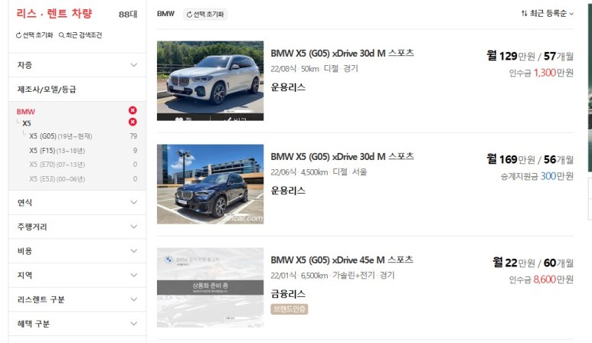Click 인수금 1,300만원 text
Screen dimensions: 592x343
click(541, 73)
